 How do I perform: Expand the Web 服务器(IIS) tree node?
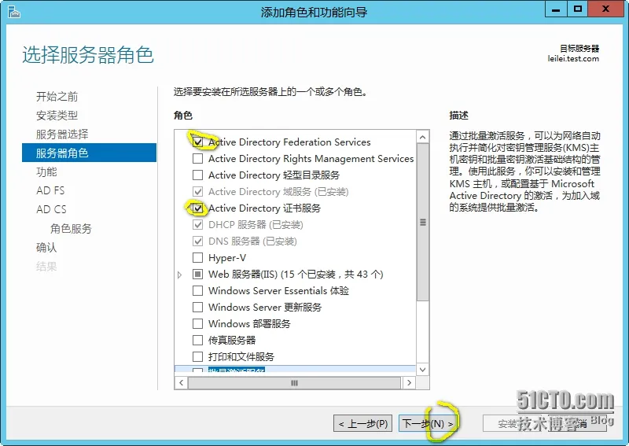point(180,275)
